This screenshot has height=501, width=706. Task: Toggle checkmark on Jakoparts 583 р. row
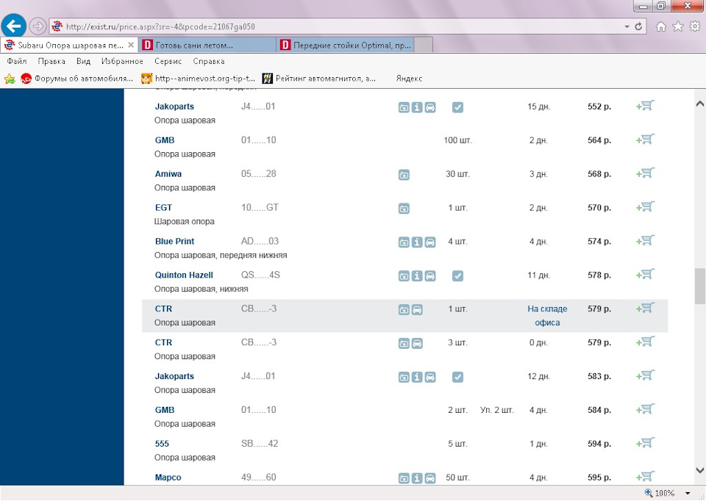457,377
